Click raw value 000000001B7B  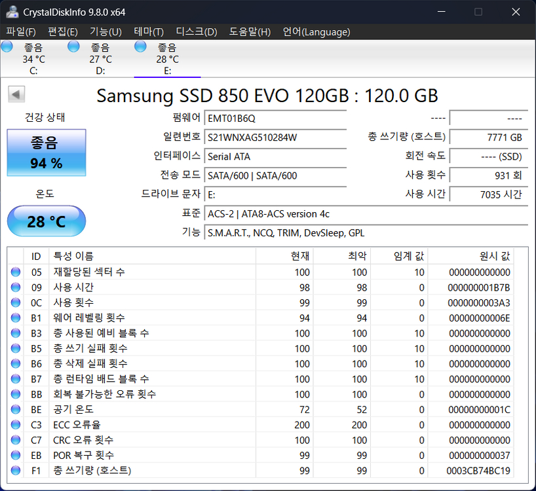click(478, 287)
